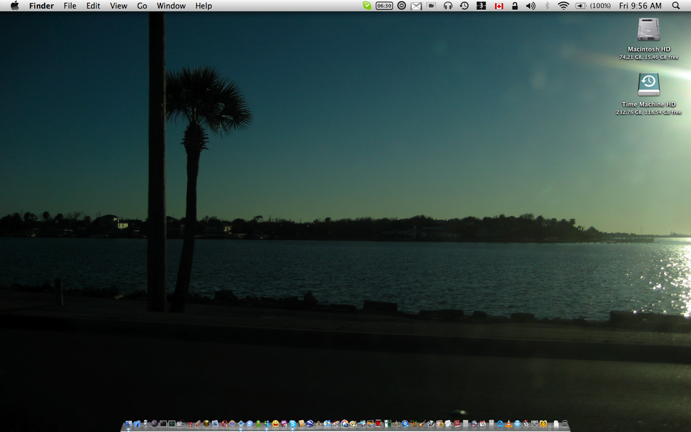
Task: Click the envelope mail icon in menu bar
Action: [416, 6]
